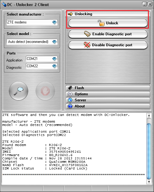Click the Selected Applications port COM21 line

pos(36,132)
